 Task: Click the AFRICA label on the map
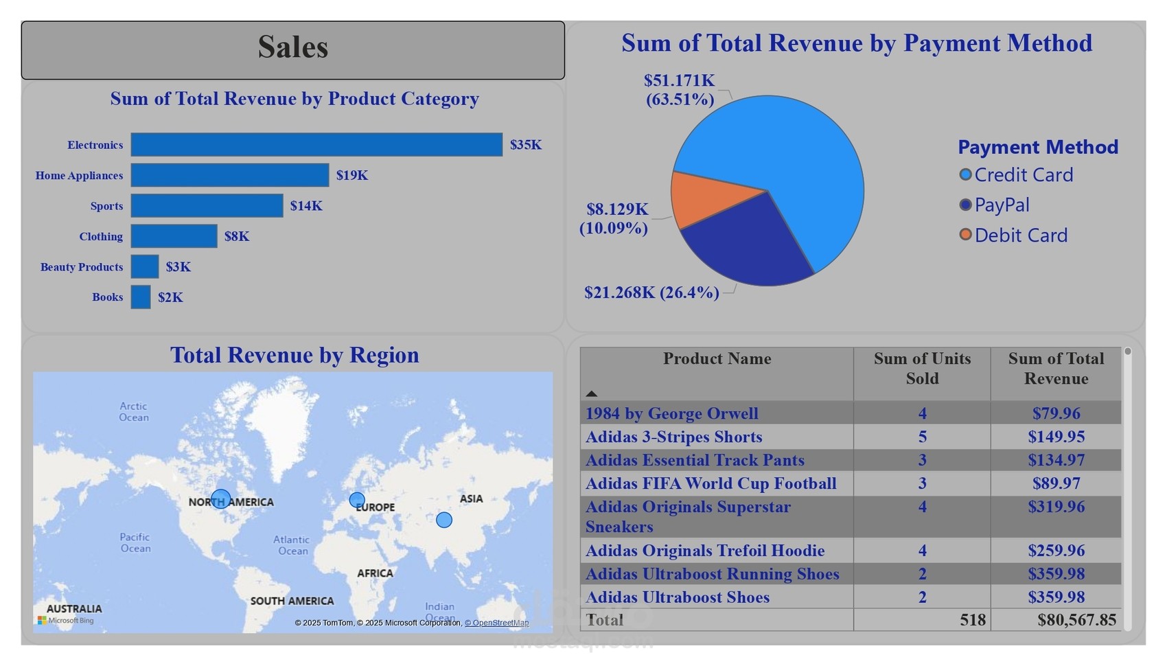[x=375, y=573]
